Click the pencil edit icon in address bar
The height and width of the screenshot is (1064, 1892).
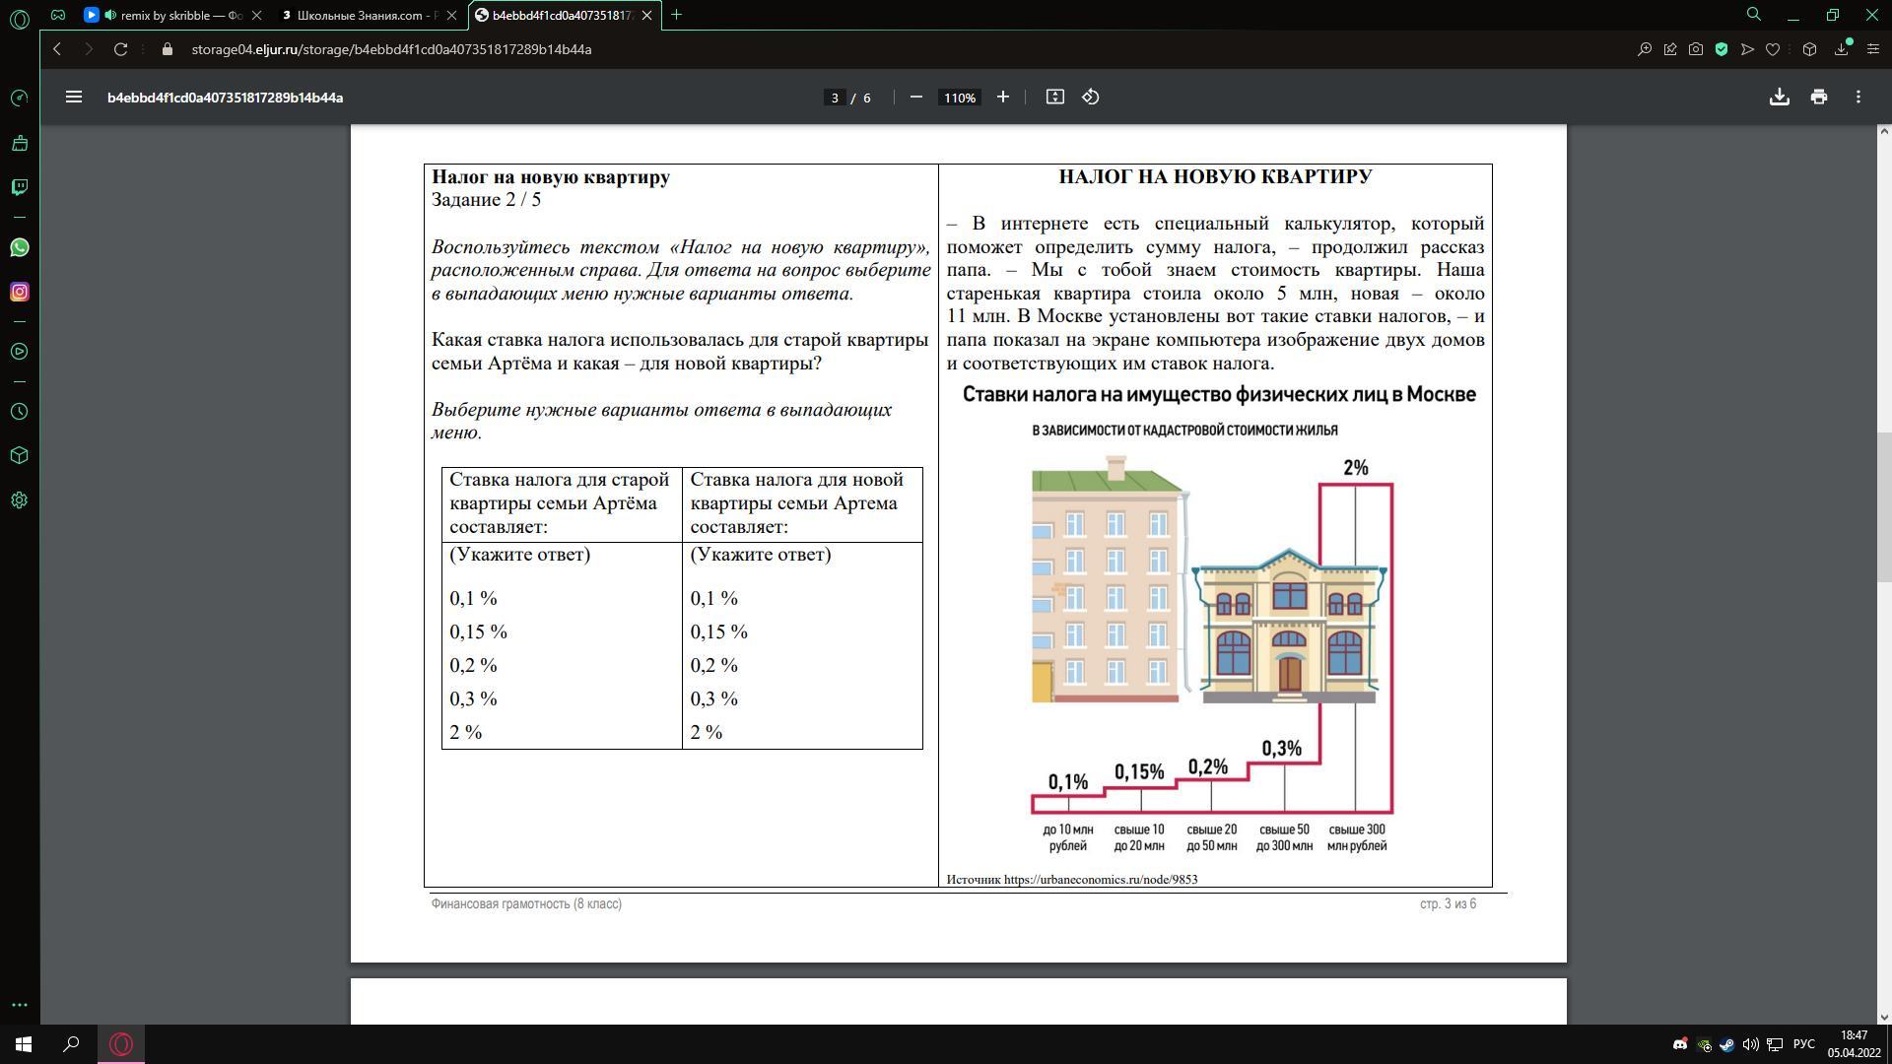point(1670,49)
